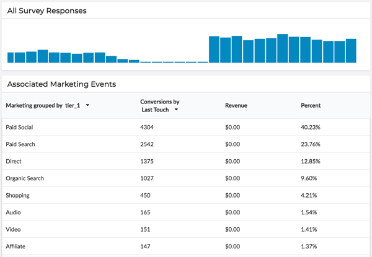Click the All Survey Responses title
The image size is (372, 257).
pos(47,11)
